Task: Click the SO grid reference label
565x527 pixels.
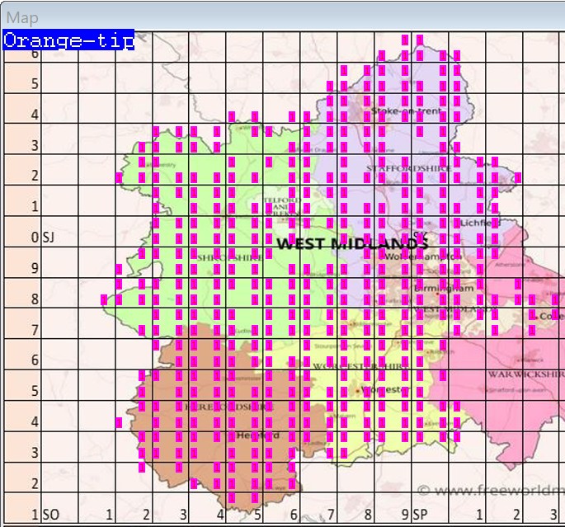Action: point(51,515)
